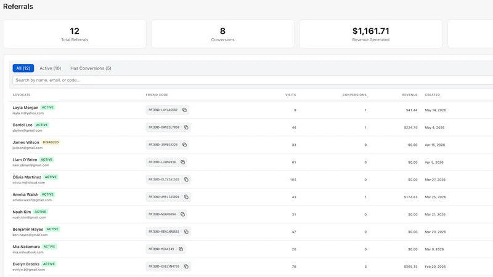
Task: Click the FRIEND-EVELYN4739 code
Action: click(164, 267)
